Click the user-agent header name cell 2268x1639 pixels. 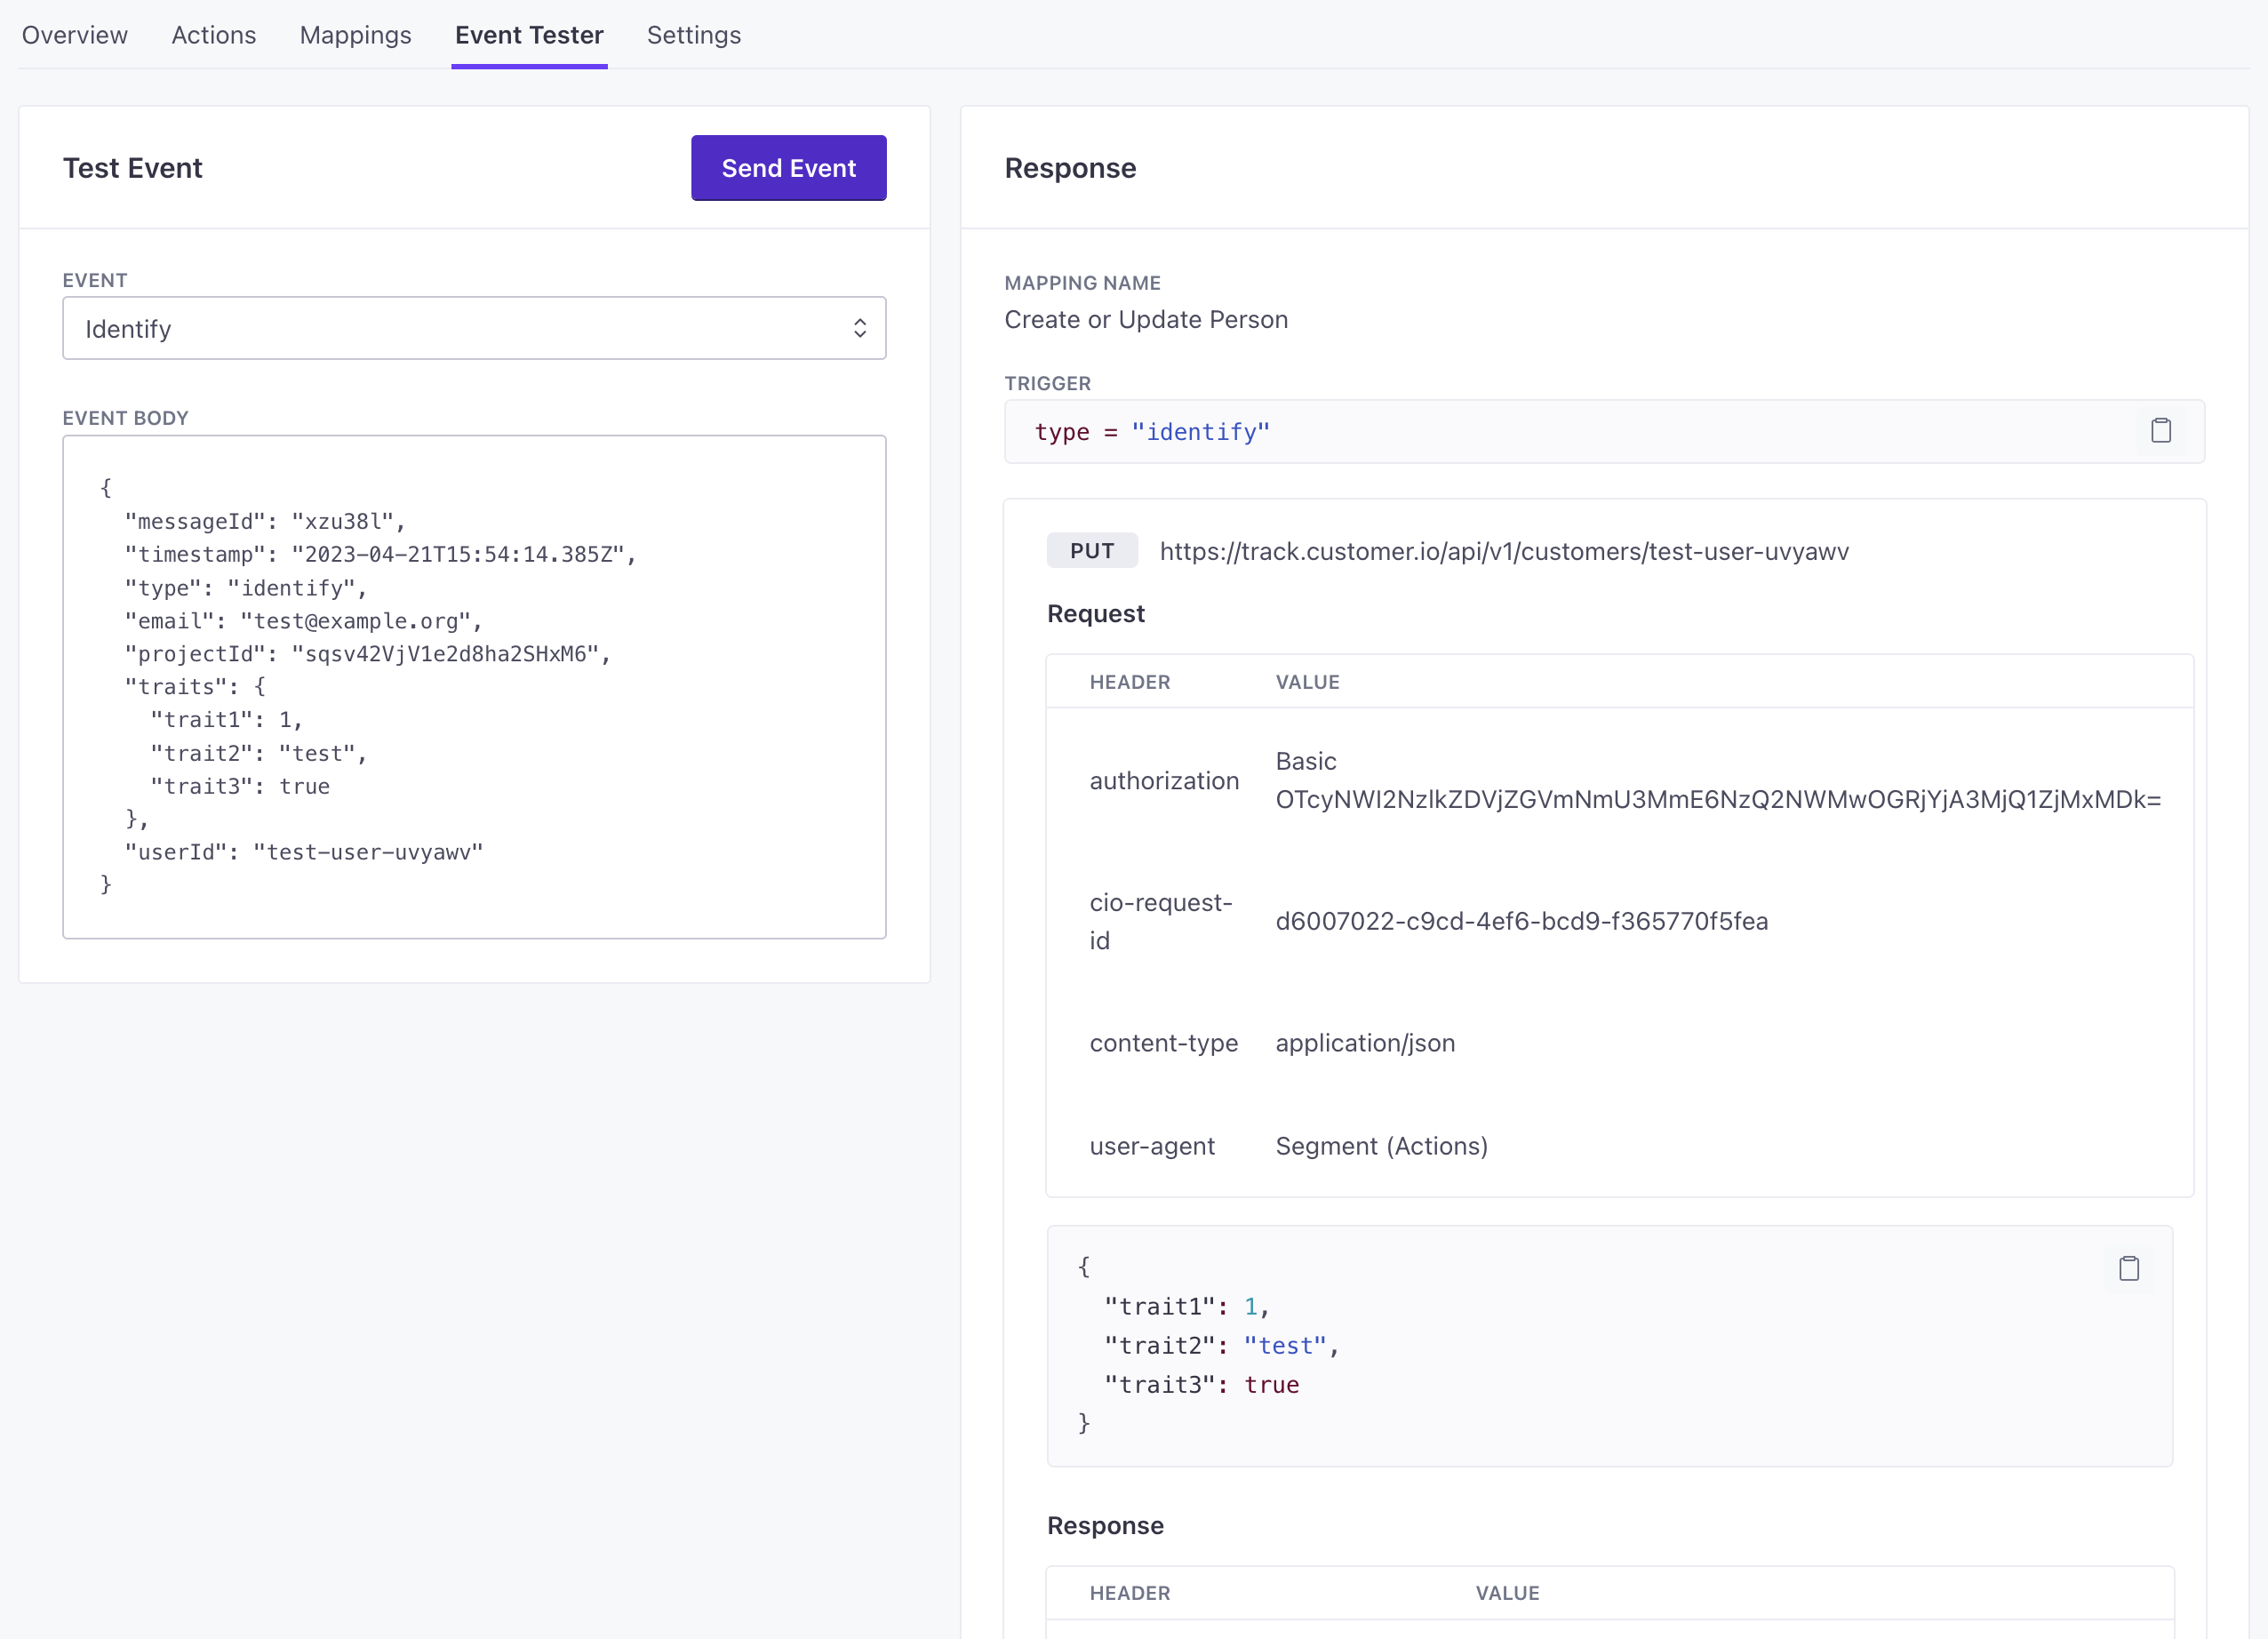pyautogui.click(x=1152, y=1146)
